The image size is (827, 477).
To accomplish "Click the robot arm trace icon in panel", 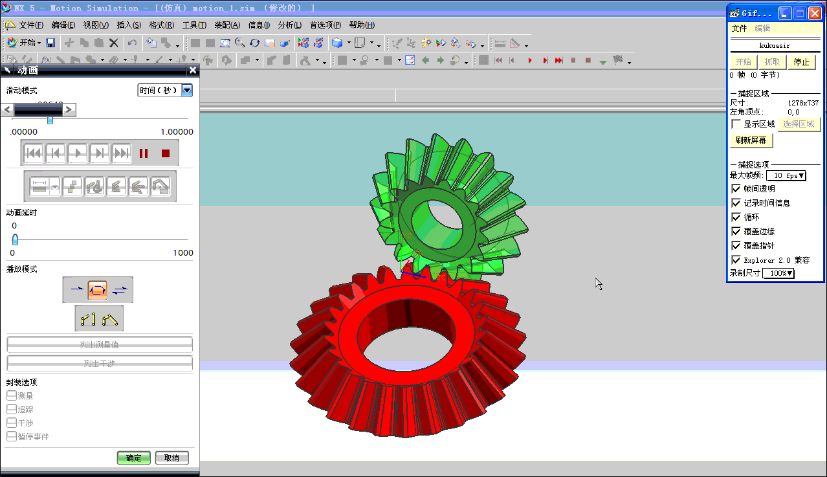I will [x=94, y=187].
